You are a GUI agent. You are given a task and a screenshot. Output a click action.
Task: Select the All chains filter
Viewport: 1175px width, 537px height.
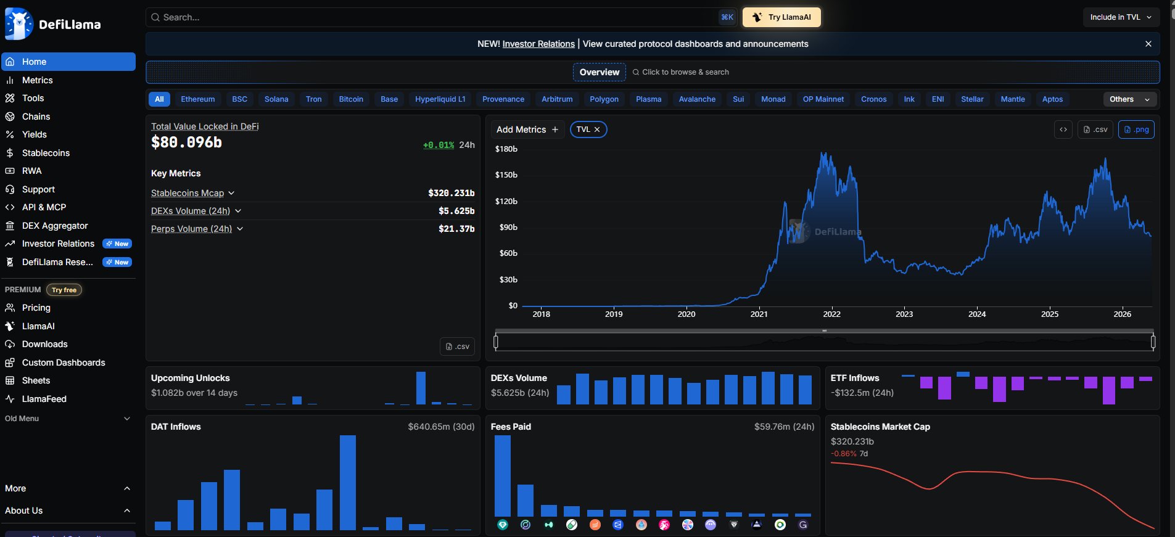159,99
